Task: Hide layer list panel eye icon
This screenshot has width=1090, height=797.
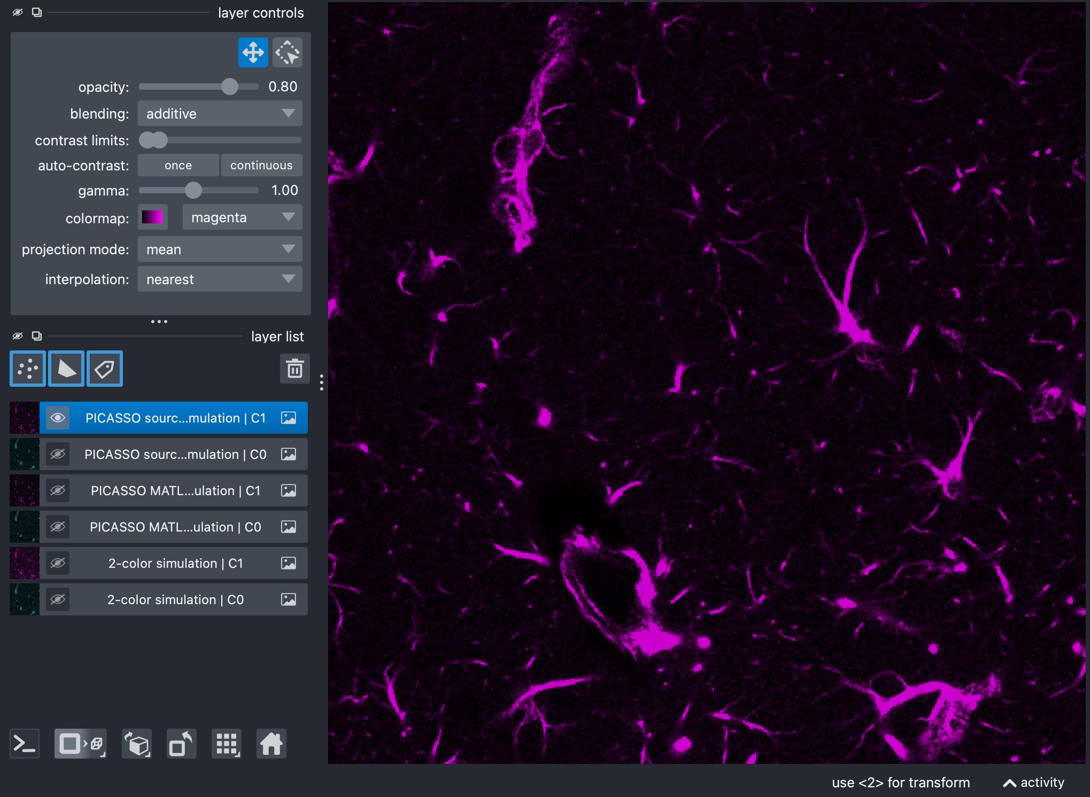Action: pyautogui.click(x=18, y=336)
